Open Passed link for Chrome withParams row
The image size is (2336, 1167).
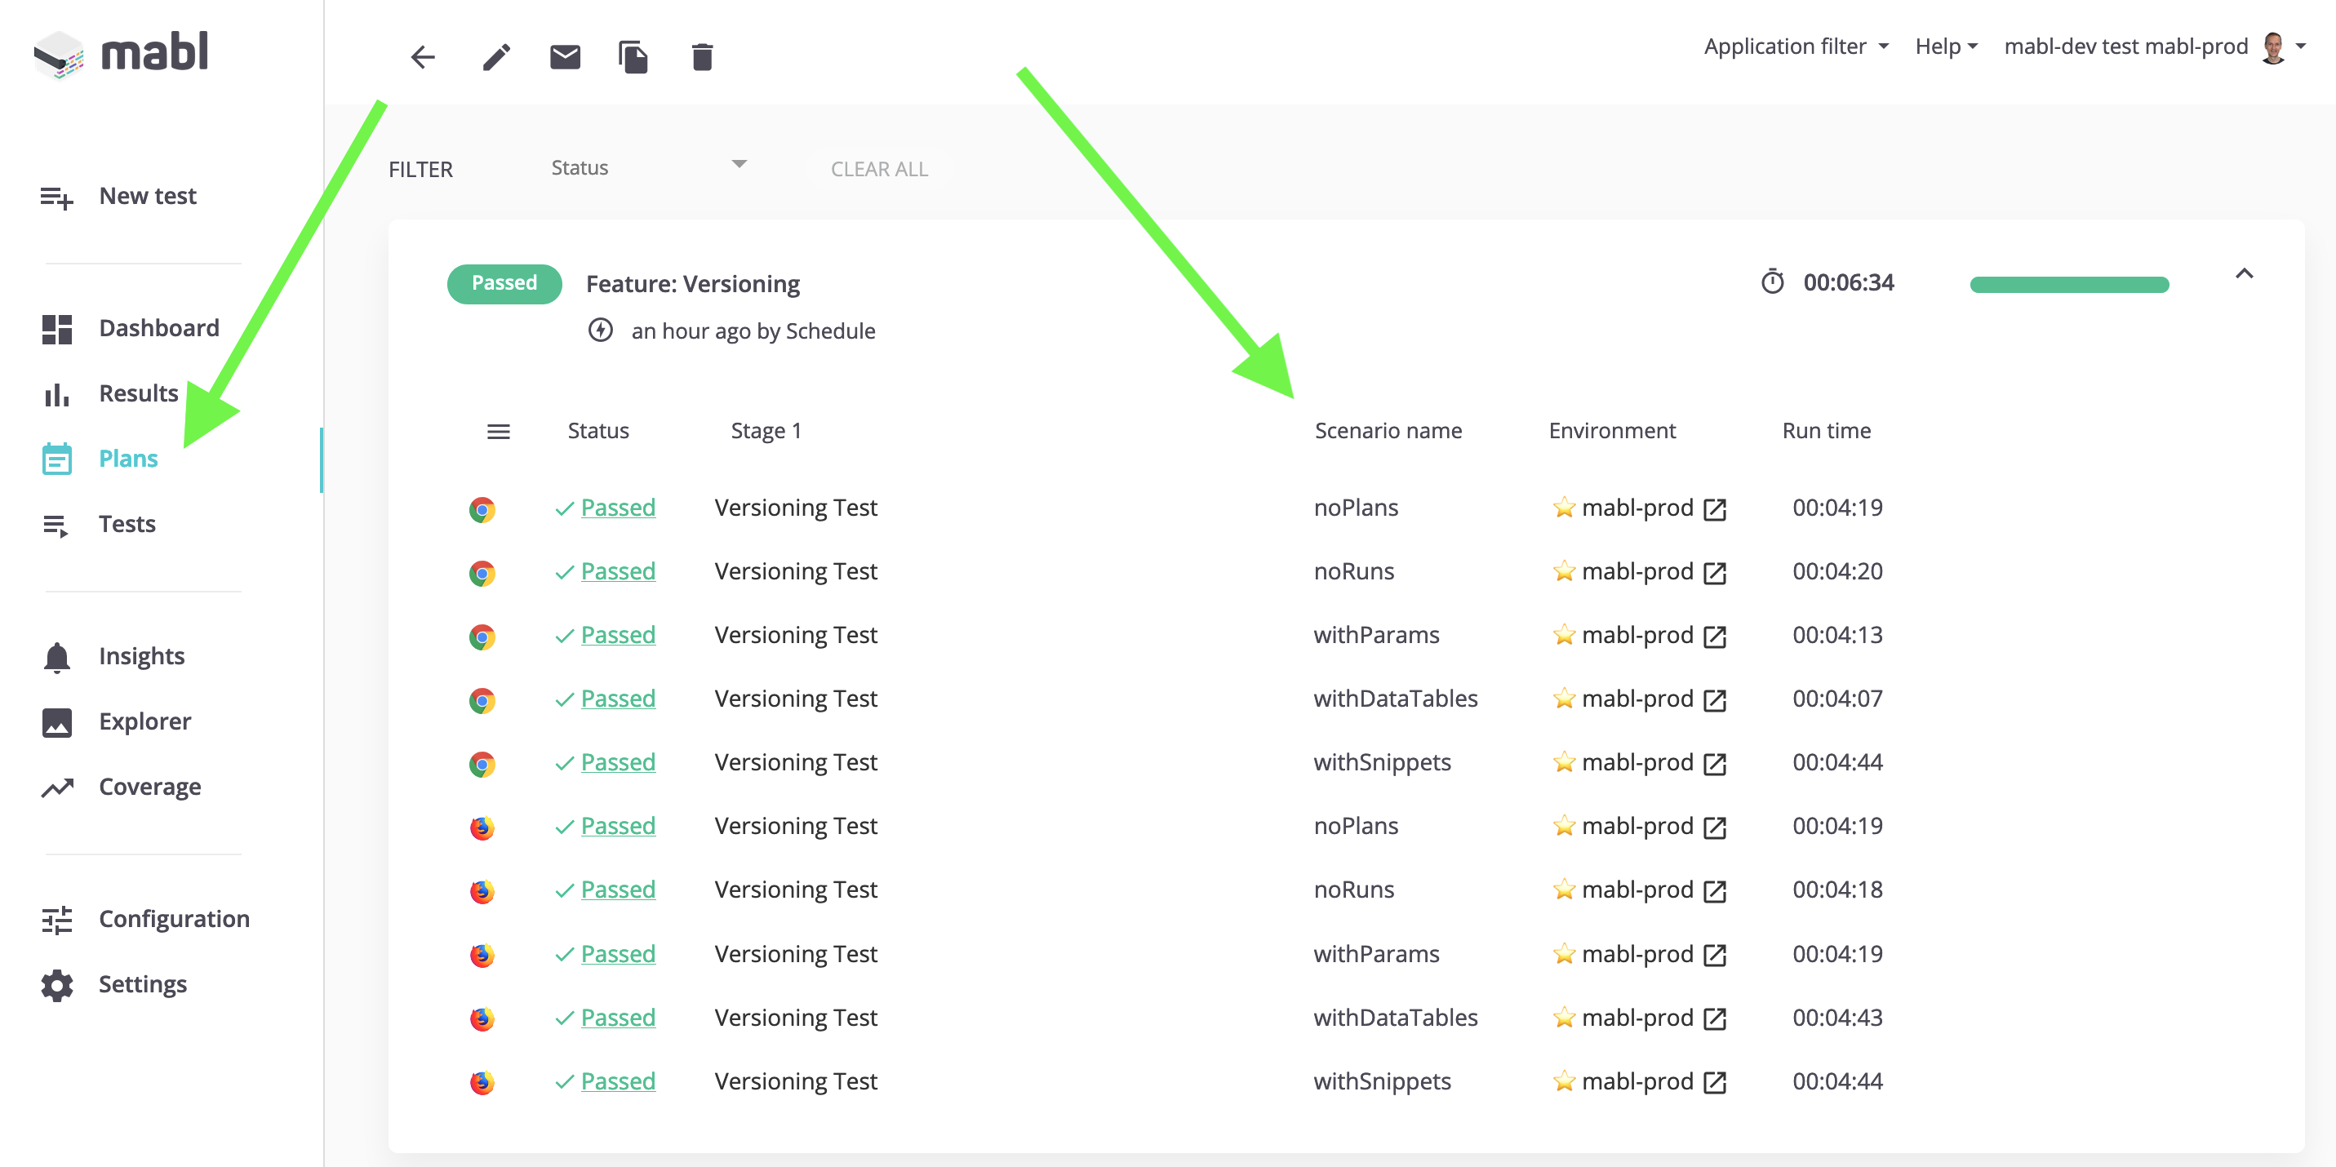[618, 635]
